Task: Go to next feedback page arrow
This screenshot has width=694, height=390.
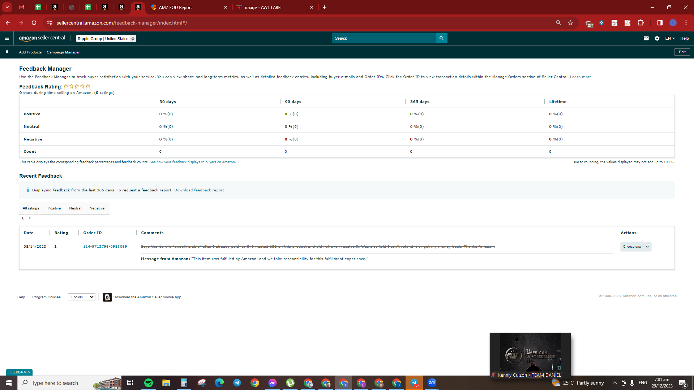Action: point(30,218)
